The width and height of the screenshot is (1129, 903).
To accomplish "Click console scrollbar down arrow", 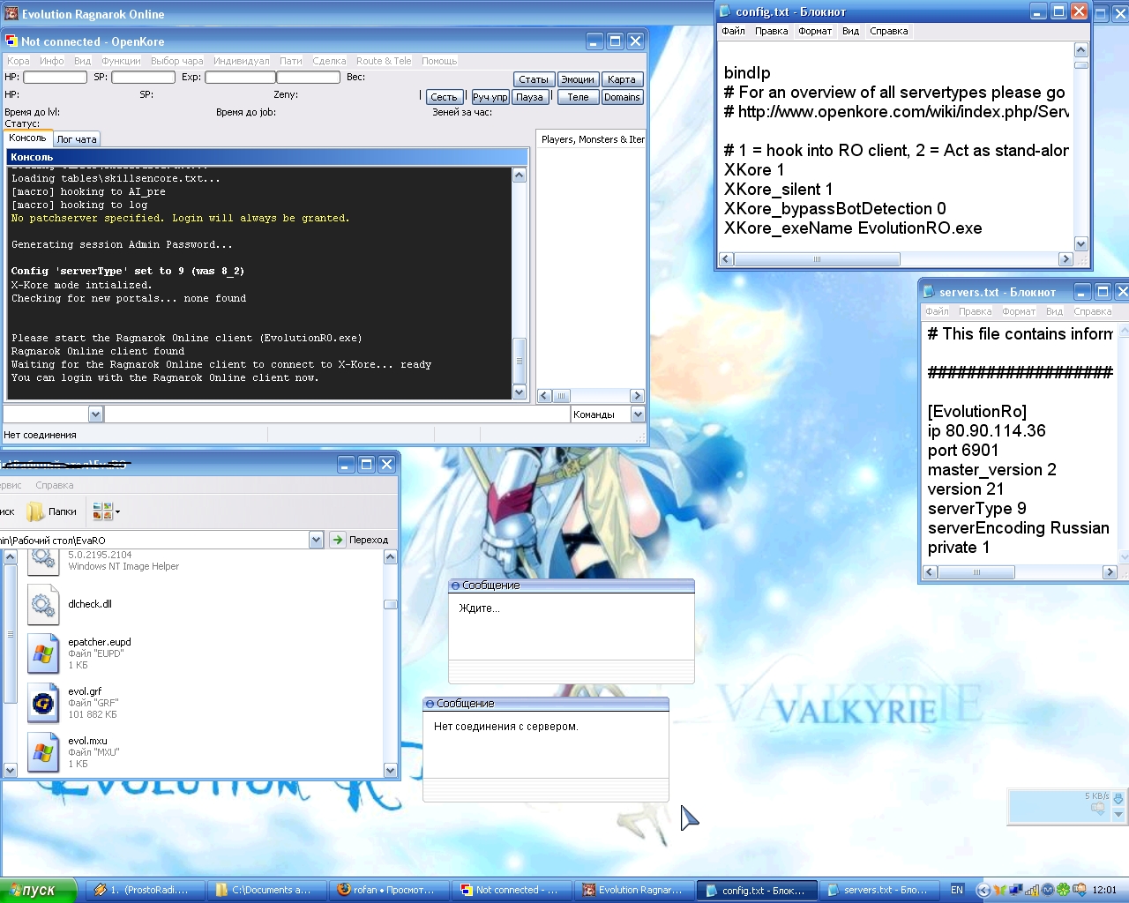I will pos(520,392).
